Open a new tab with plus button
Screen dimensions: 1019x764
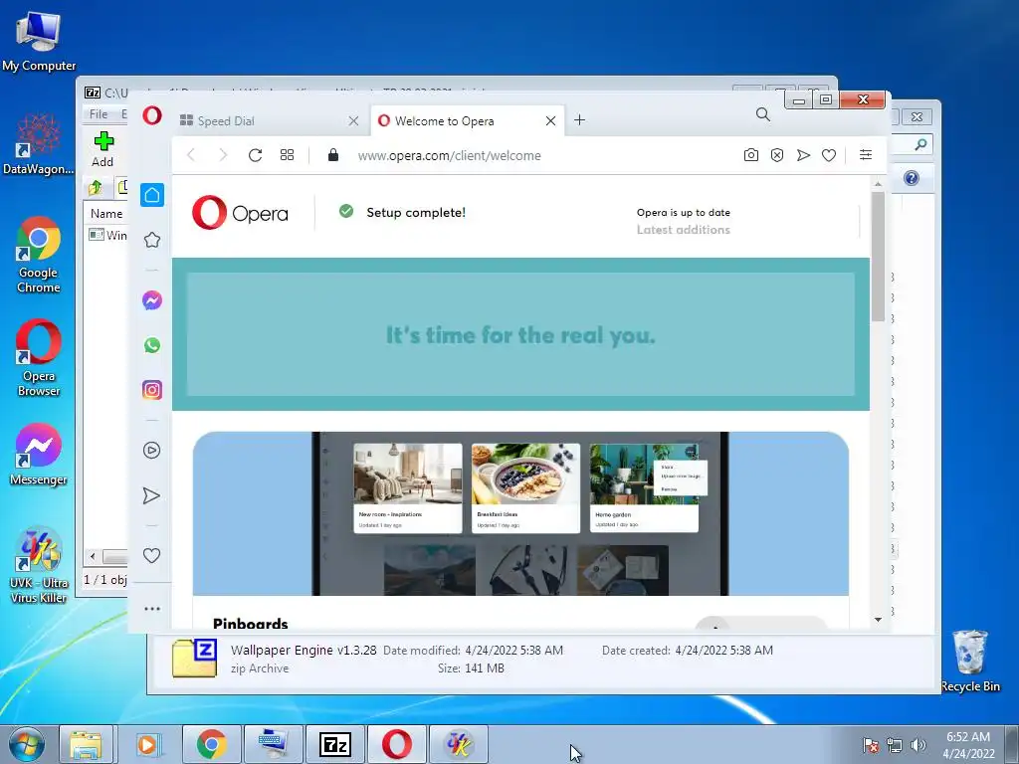[580, 120]
